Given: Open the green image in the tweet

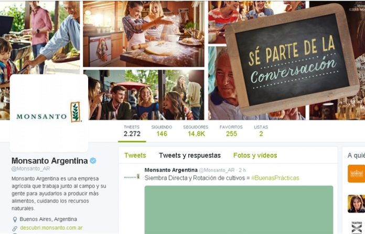Looking at the screenshot, I should click(239, 209).
